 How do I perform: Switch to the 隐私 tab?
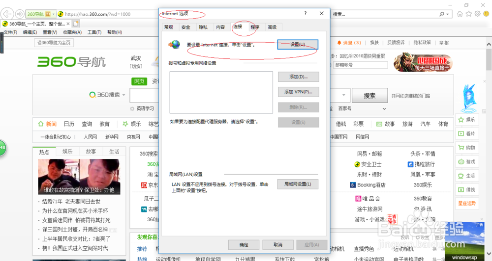(203, 27)
